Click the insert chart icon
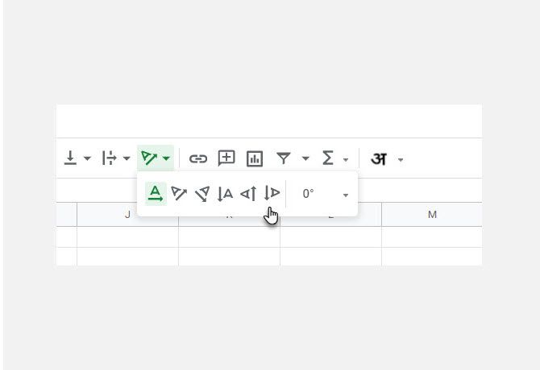 (255, 158)
